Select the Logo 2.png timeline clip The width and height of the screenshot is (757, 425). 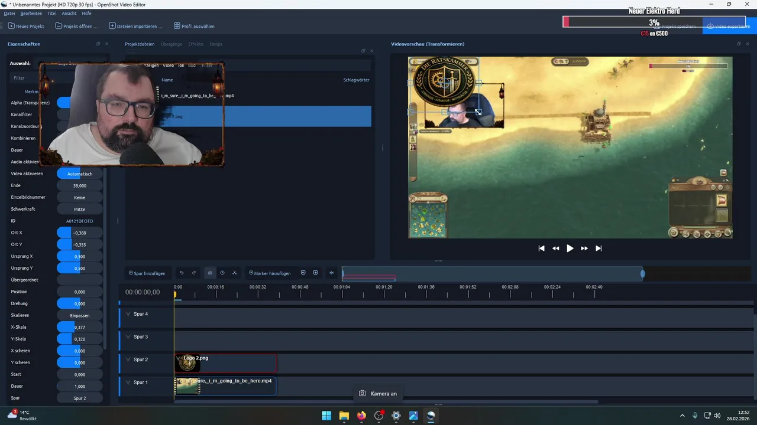225,363
